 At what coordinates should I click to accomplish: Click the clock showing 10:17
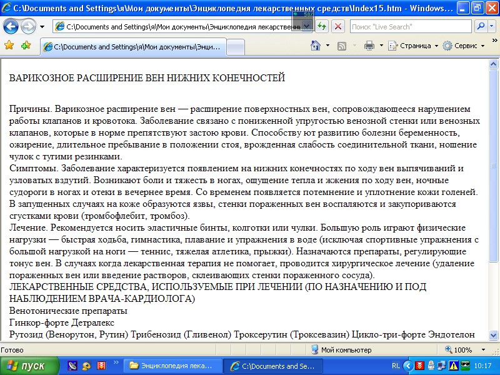coord(482,366)
